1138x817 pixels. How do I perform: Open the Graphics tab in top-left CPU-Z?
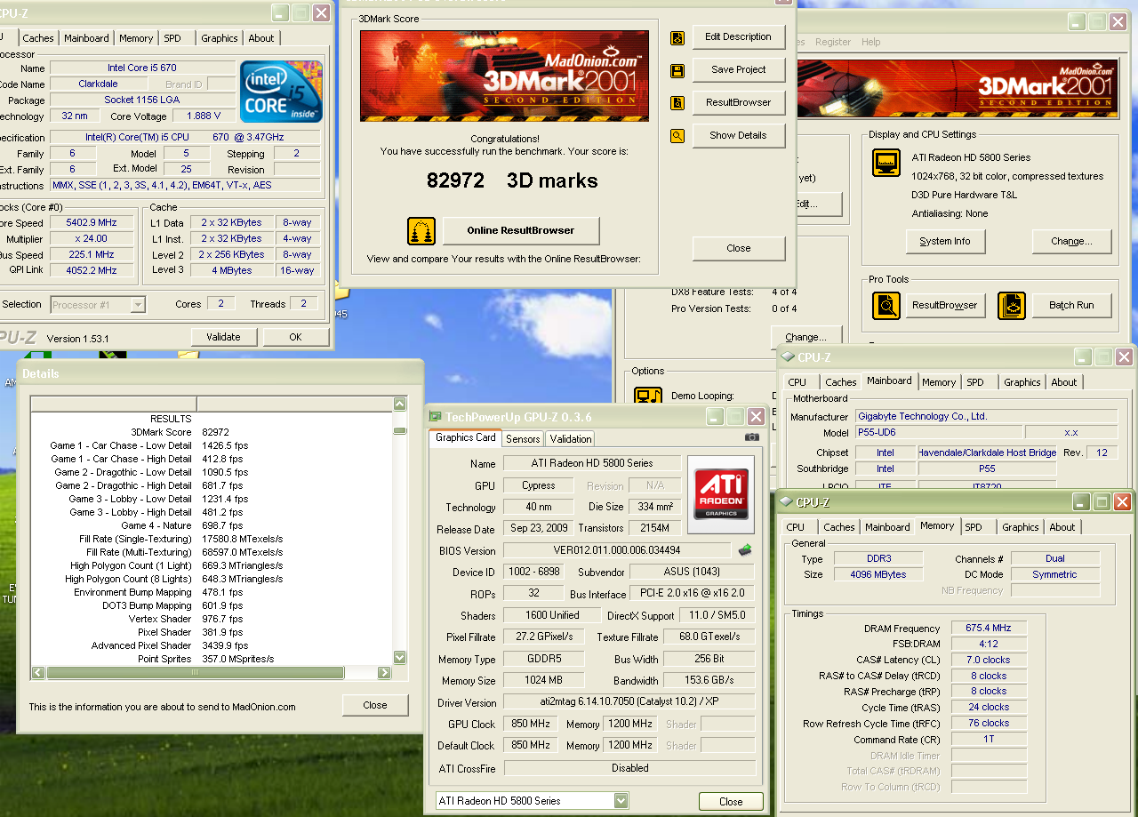(220, 38)
